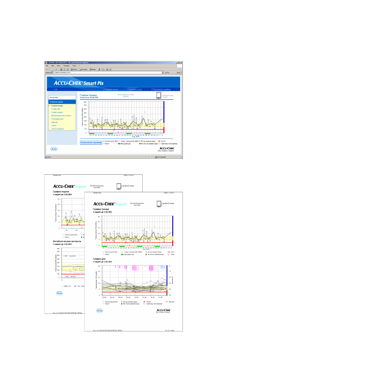Open Search in browser toolbar
The height and width of the screenshot is (372, 372).
point(74,69)
